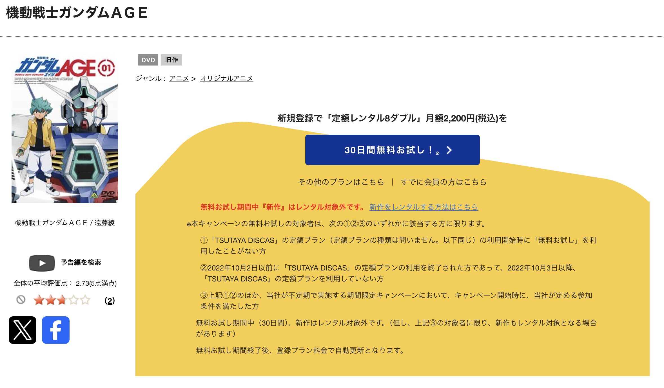This screenshot has height=388, width=664.
Task: Click the trailer play video icon
Action: 42,263
